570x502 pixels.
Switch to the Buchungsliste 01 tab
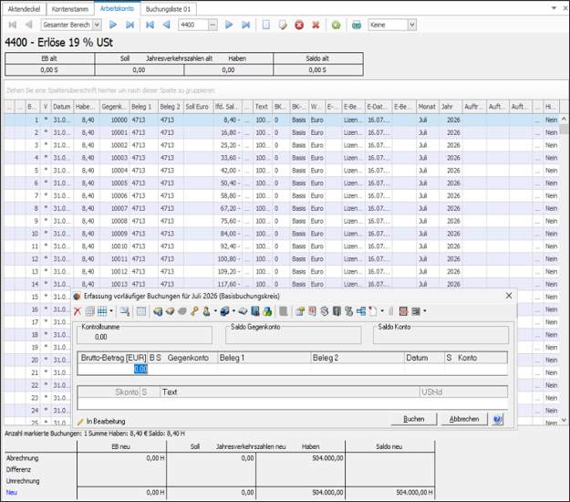[168, 9]
